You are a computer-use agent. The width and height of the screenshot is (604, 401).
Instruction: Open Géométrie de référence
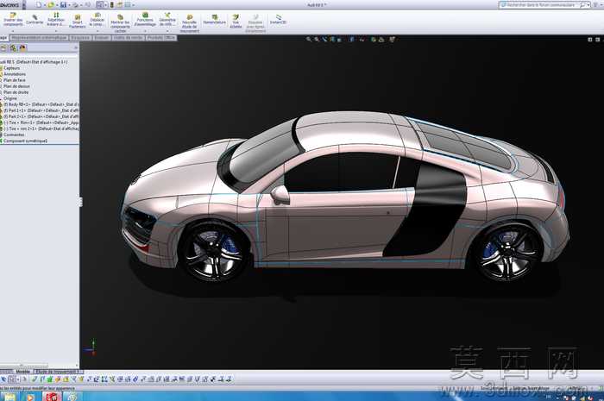[x=167, y=19]
